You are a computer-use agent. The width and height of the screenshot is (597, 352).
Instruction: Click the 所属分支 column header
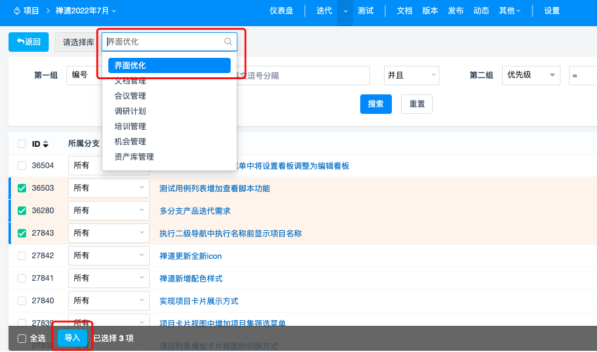click(x=84, y=144)
